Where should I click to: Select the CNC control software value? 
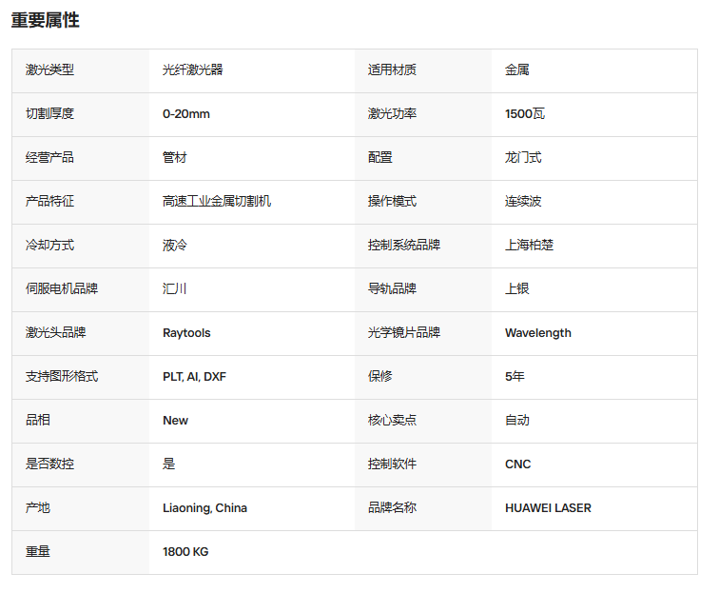517,465
